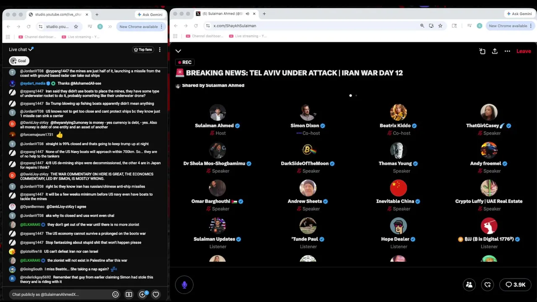
Task: Open Live chat three-dot menu
Action: (x=159, y=49)
